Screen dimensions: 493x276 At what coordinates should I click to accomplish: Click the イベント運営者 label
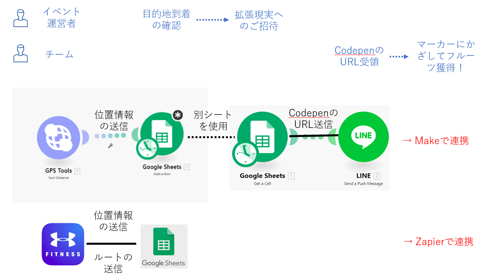pos(61,18)
